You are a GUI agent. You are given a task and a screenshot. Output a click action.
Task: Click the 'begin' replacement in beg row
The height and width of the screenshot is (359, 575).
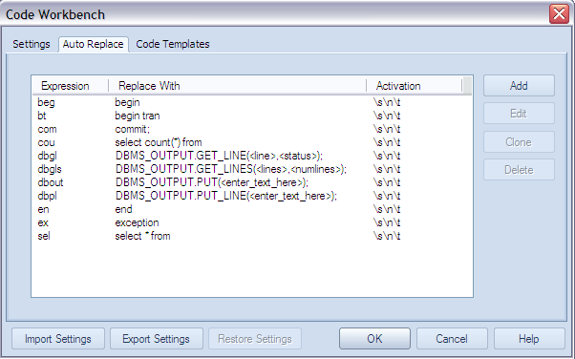[x=127, y=102]
